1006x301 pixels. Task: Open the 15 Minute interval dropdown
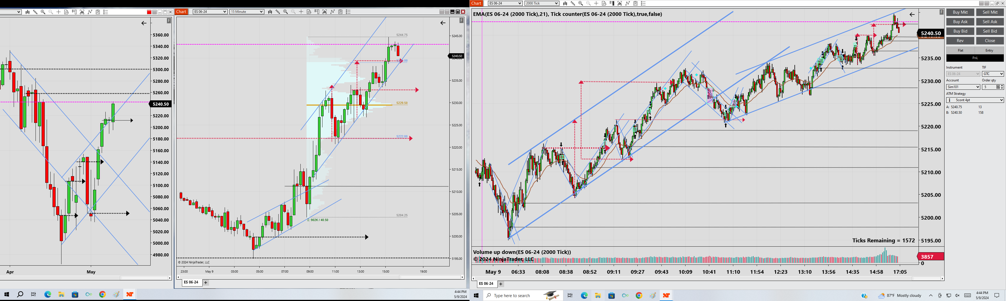pos(247,12)
